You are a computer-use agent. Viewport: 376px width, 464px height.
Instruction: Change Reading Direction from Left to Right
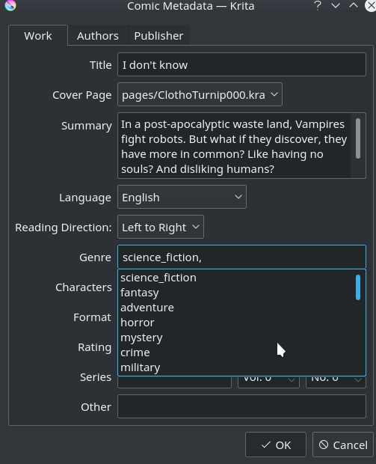pos(161,227)
